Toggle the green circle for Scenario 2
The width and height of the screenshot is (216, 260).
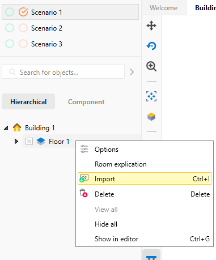(x=10, y=28)
